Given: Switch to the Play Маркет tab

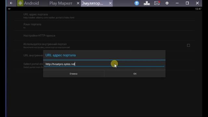Looking at the screenshot, I should (x=61, y=3).
